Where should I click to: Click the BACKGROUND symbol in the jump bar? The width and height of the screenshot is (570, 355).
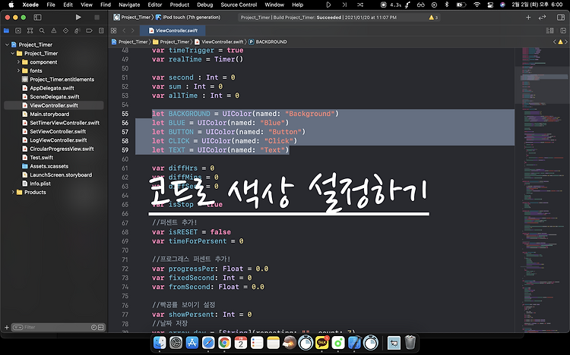click(268, 42)
